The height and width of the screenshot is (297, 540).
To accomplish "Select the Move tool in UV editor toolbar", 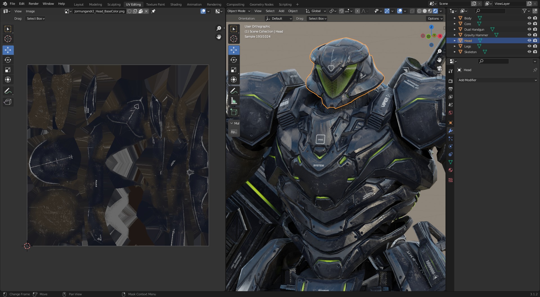I will (x=8, y=50).
